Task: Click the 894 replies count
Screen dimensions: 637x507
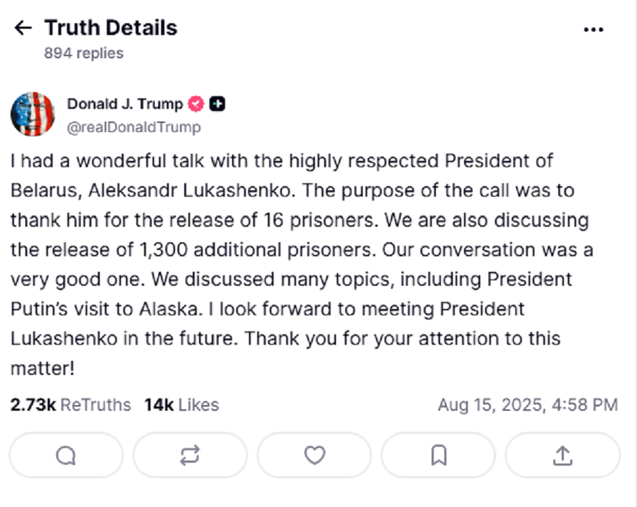Action: (84, 53)
